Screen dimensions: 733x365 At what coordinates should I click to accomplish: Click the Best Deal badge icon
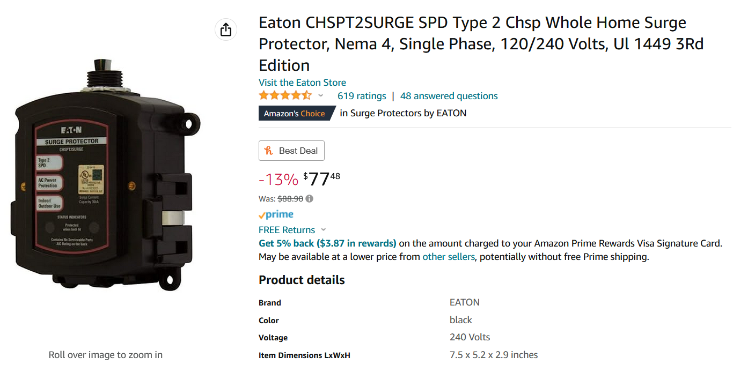(x=269, y=151)
